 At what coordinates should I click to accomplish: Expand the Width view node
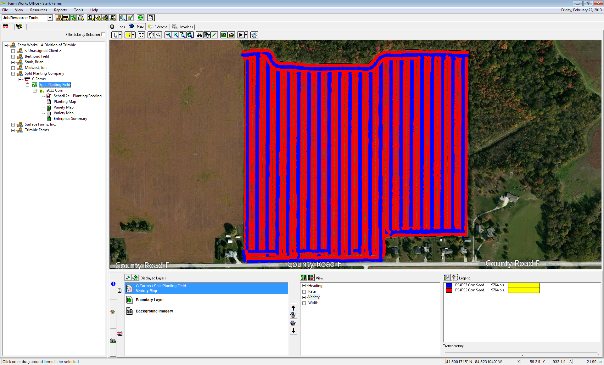[x=304, y=303]
